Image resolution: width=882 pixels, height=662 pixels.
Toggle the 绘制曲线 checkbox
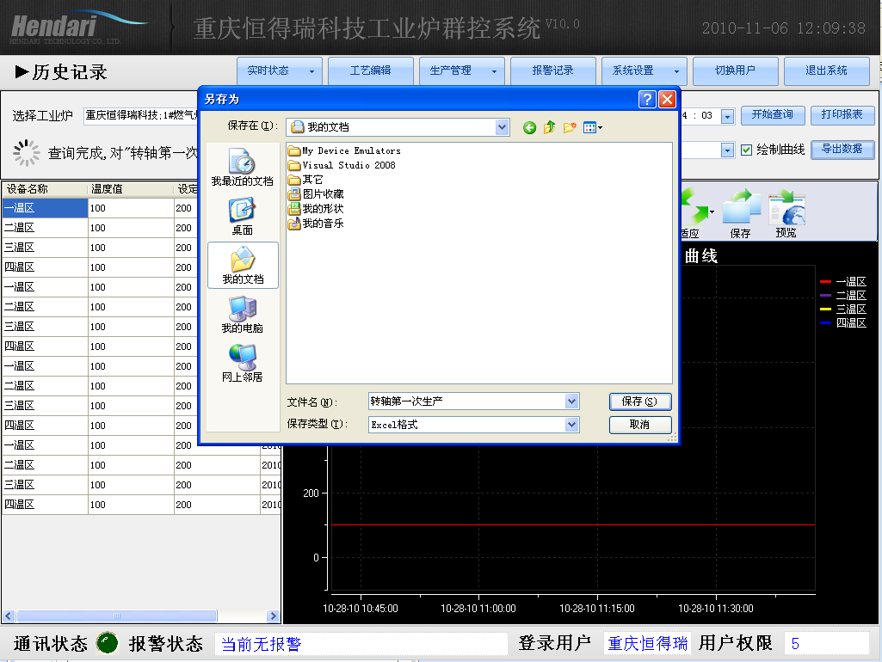coord(745,150)
